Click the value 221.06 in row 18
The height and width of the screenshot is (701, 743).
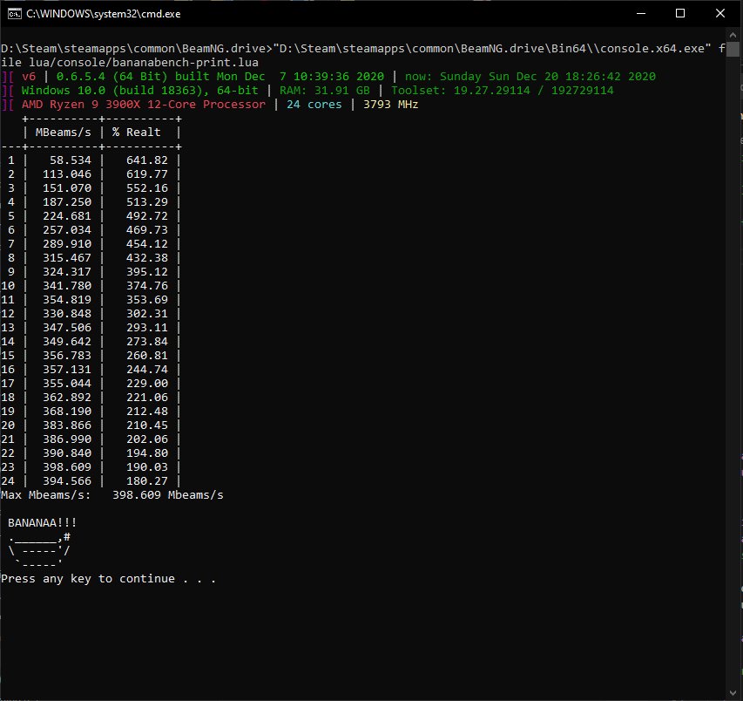147,398
